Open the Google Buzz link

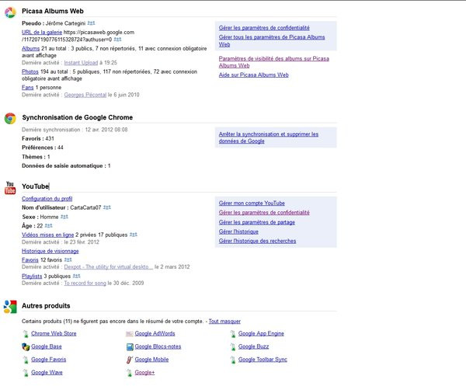(253, 346)
